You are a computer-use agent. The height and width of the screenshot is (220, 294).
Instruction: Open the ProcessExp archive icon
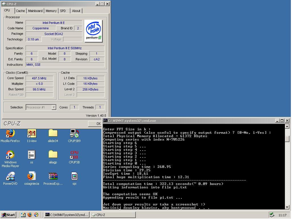coord(53,178)
